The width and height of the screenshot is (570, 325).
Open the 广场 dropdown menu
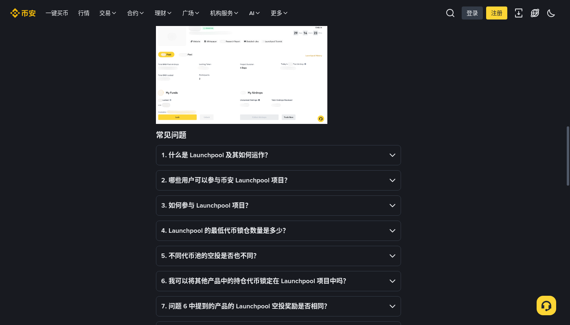click(191, 13)
